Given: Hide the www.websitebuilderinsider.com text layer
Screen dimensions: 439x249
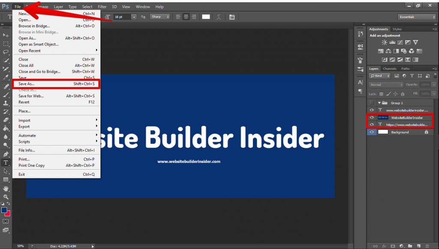Looking at the screenshot, I should pyautogui.click(x=372, y=110).
